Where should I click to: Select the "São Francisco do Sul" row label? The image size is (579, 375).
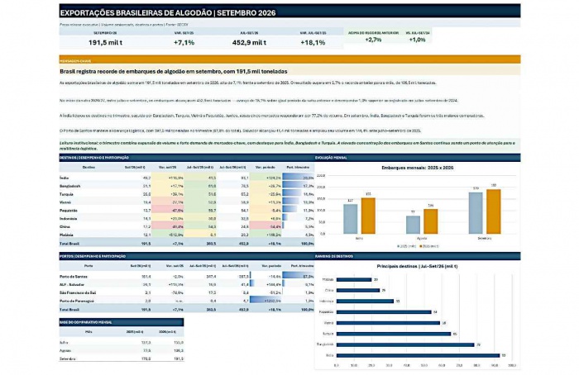78,292
